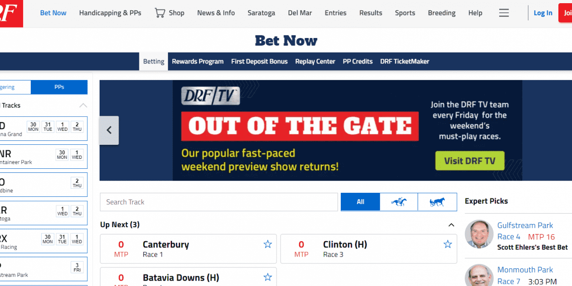Screen dimensions: 572x286
Task: Open the Batavia Downs (H) card
Action: [188, 277]
